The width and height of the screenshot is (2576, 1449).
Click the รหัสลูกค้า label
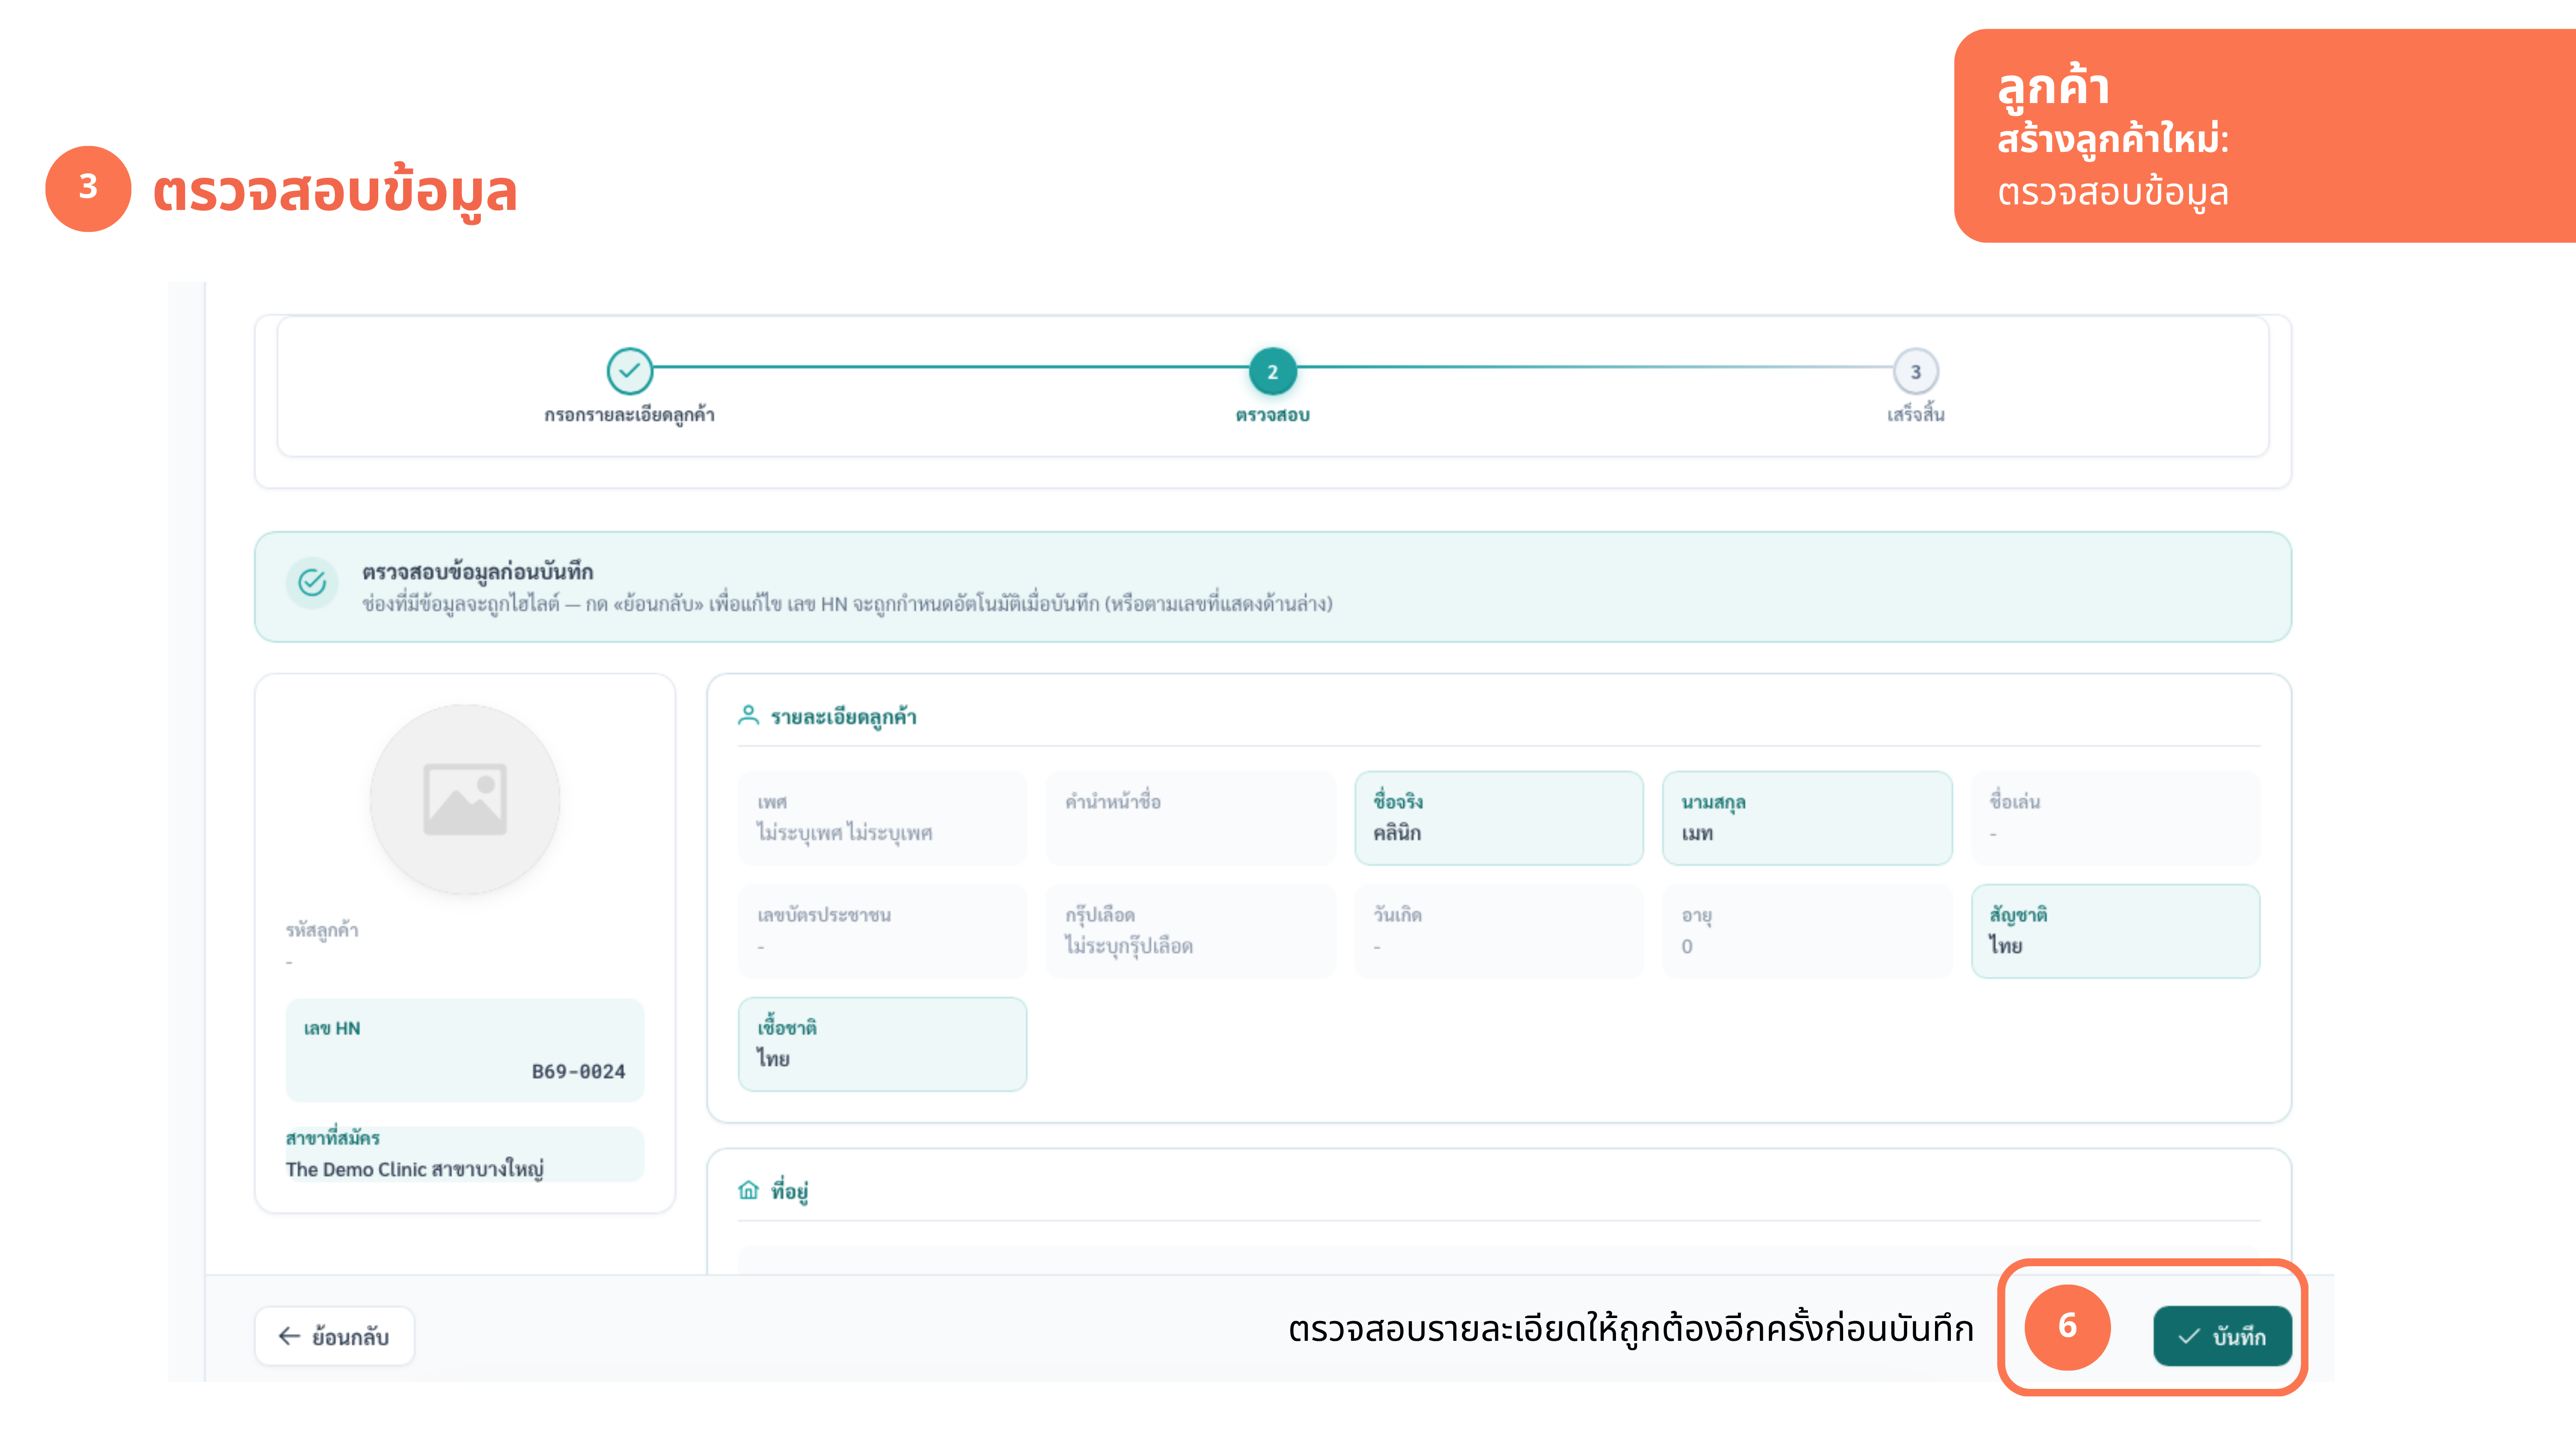click(322, 930)
